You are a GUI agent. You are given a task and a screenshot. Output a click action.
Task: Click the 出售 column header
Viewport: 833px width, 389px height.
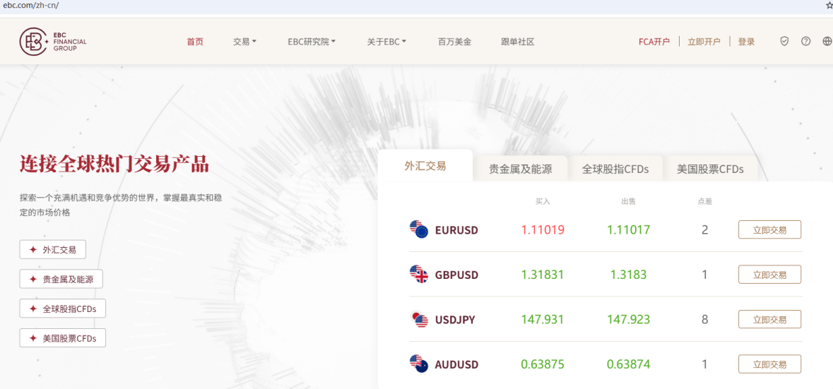pyautogui.click(x=629, y=202)
